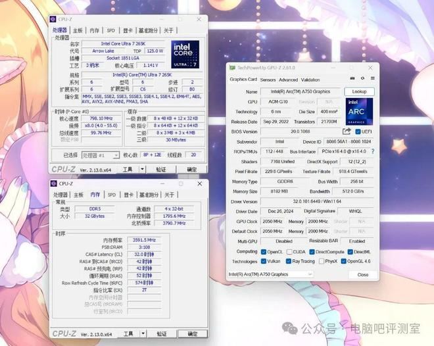Toggle the CUDA checkbox
This screenshot has height=346, width=434.
pyautogui.click(x=289, y=252)
